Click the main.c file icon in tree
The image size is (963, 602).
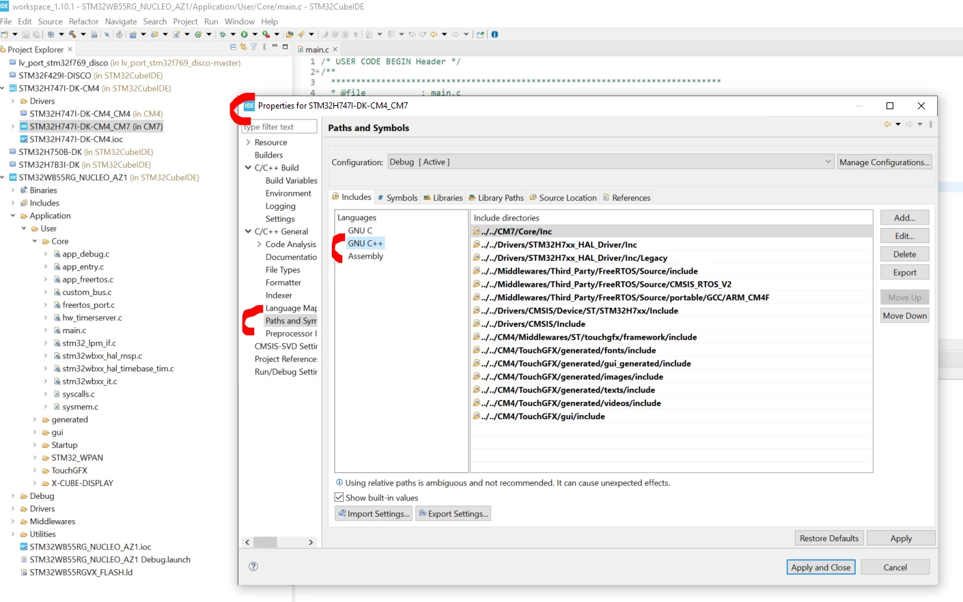pos(57,330)
